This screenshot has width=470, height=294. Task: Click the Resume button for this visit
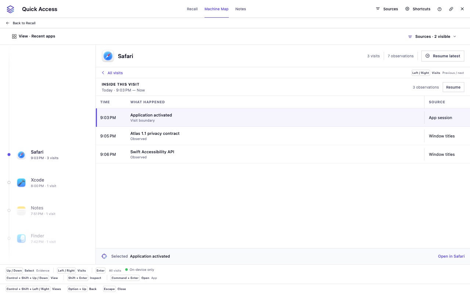point(453,87)
